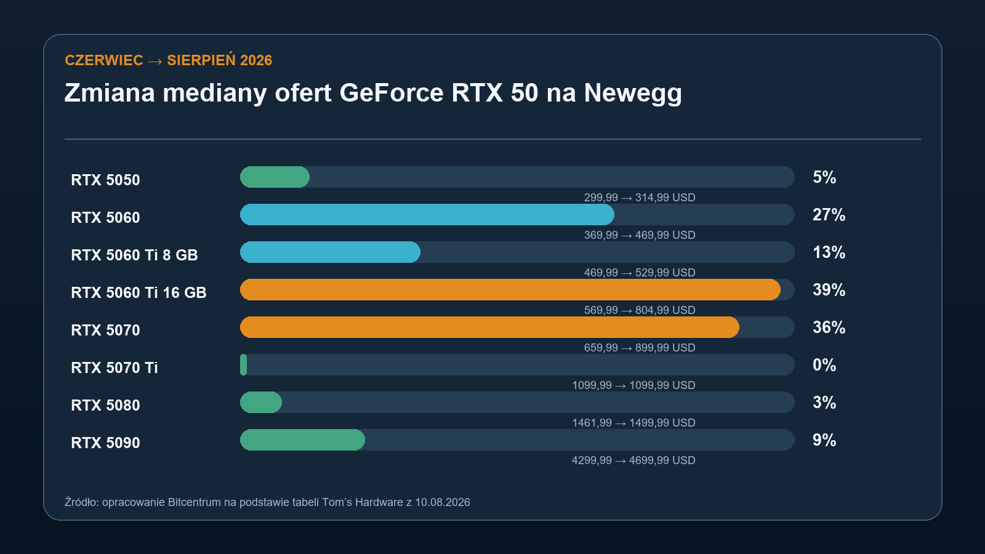The height and width of the screenshot is (554, 985).
Task: Click the green bar for RTX 5050
Action: click(275, 177)
